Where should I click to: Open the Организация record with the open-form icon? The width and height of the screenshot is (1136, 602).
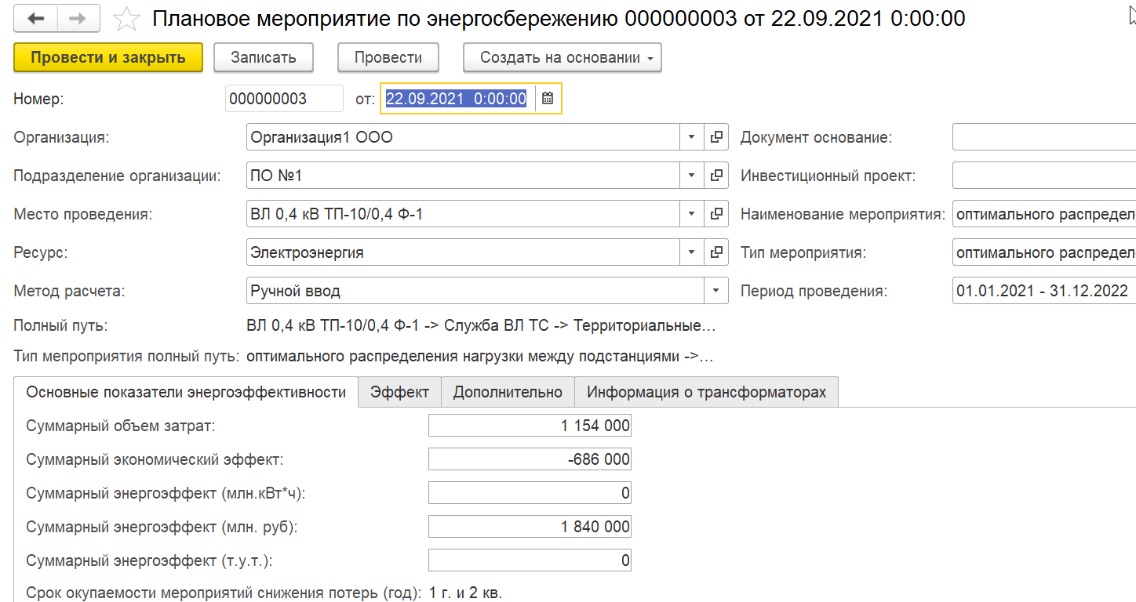pos(715,137)
